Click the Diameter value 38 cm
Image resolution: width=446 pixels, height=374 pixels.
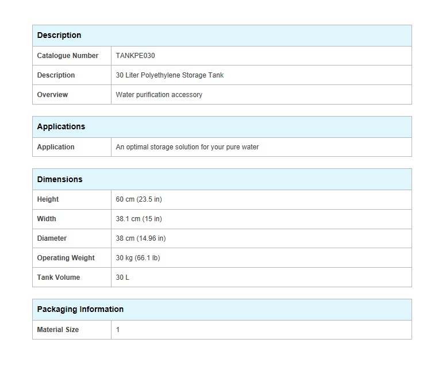[x=141, y=238]
